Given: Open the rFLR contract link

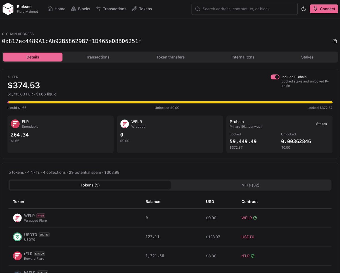Looking at the screenshot, I should (245, 256).
